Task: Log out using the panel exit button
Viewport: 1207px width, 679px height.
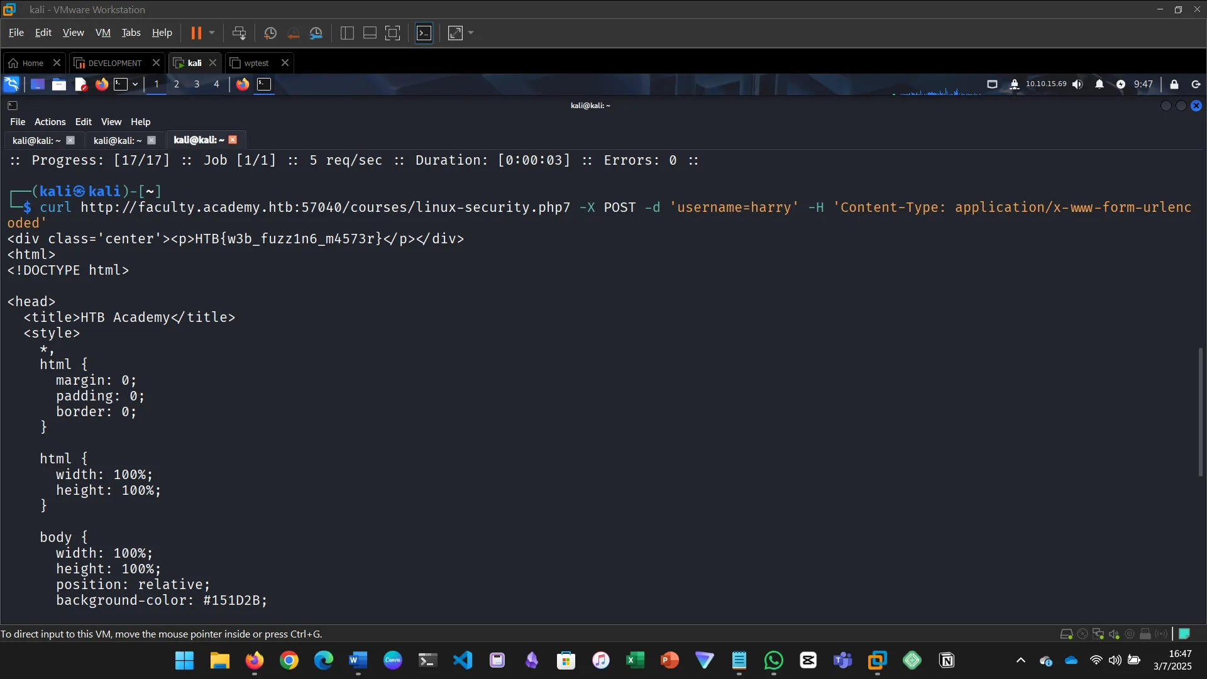Action: (x=1196, y=84)
